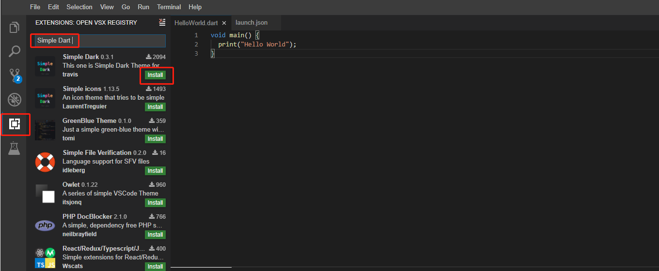Click publisher name travis
The height and width of the screenshot is (271, 659).
click(70, 75)
